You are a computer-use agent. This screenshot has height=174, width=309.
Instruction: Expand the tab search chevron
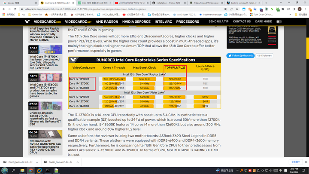click(x=281, y=3)
